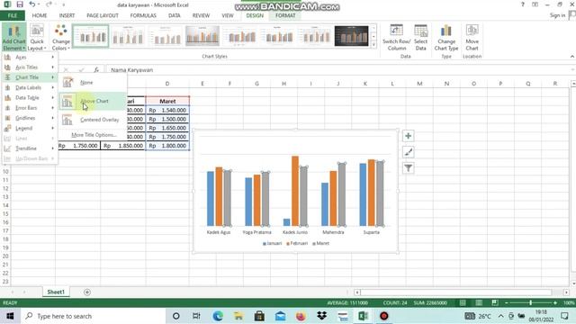Choose the first highlighted chart style thumbnail
This screenshot has width=576, height=324.
(x=91, y=36)
